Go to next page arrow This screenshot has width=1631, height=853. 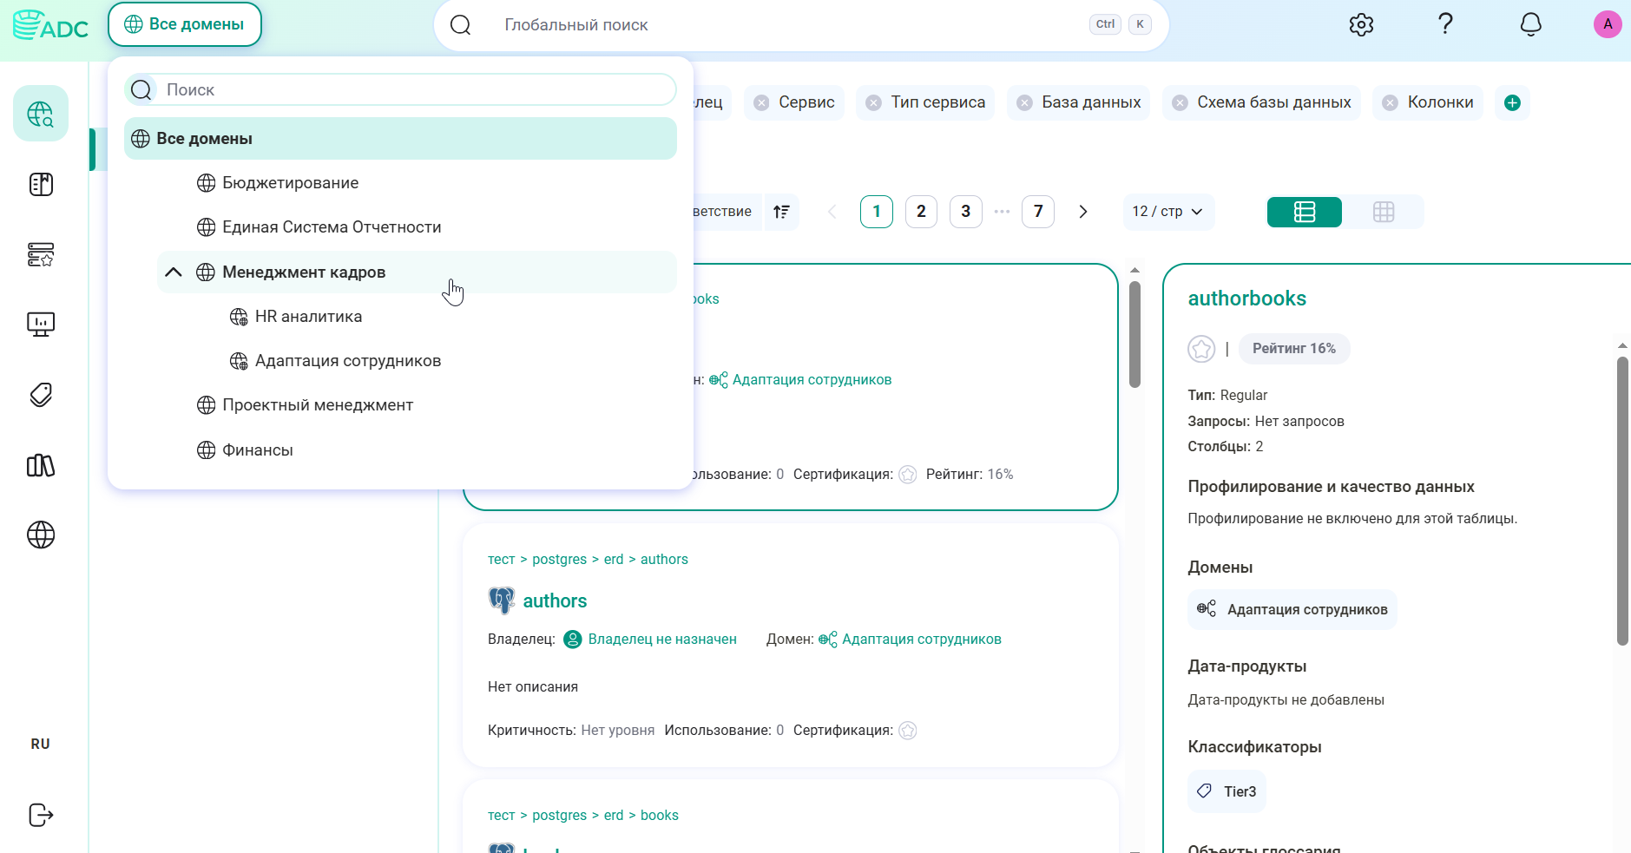point(1082,212)
